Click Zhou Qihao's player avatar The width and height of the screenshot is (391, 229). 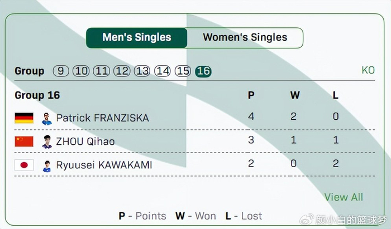(x=46, y=142)
